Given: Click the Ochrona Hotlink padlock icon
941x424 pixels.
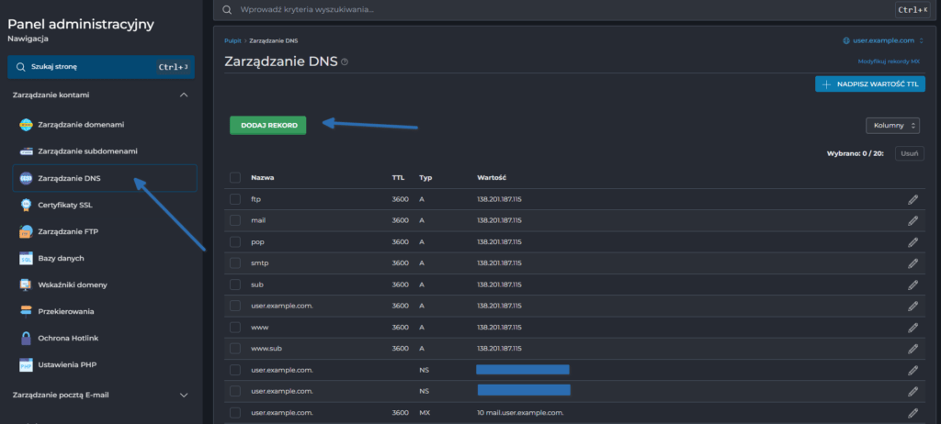Looking at the screenshot, I should pos(26,339).
